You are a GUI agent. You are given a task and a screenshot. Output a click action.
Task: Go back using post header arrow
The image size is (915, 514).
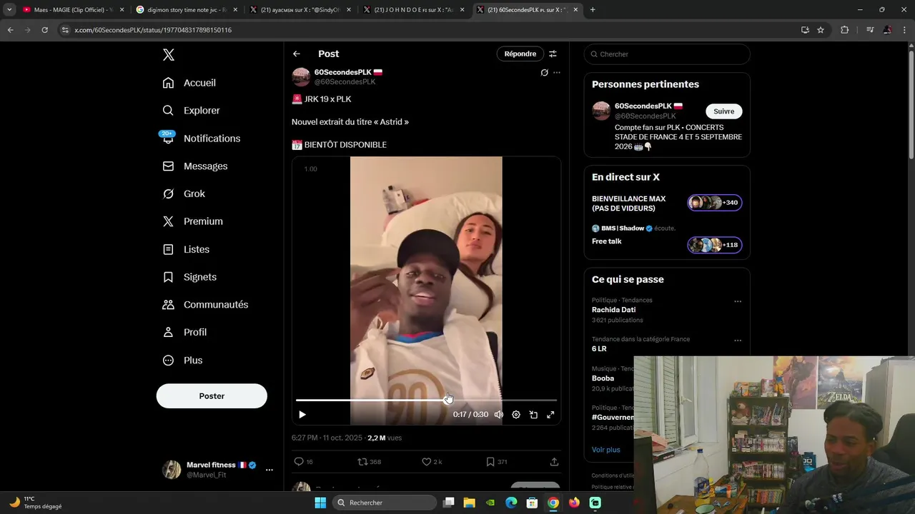pyautogui.click(x=296, y=54)
